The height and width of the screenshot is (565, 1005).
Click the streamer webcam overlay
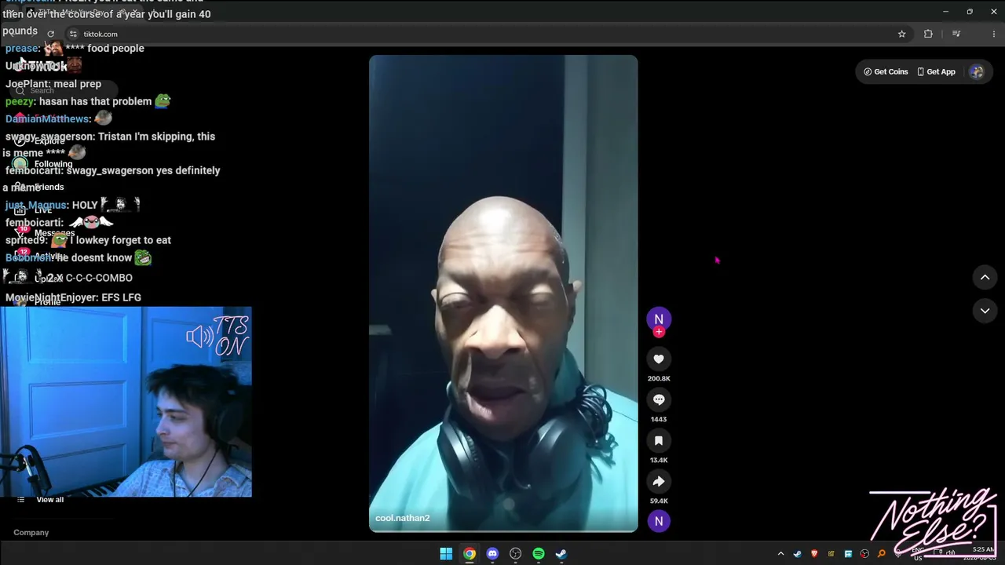point(126,402)
